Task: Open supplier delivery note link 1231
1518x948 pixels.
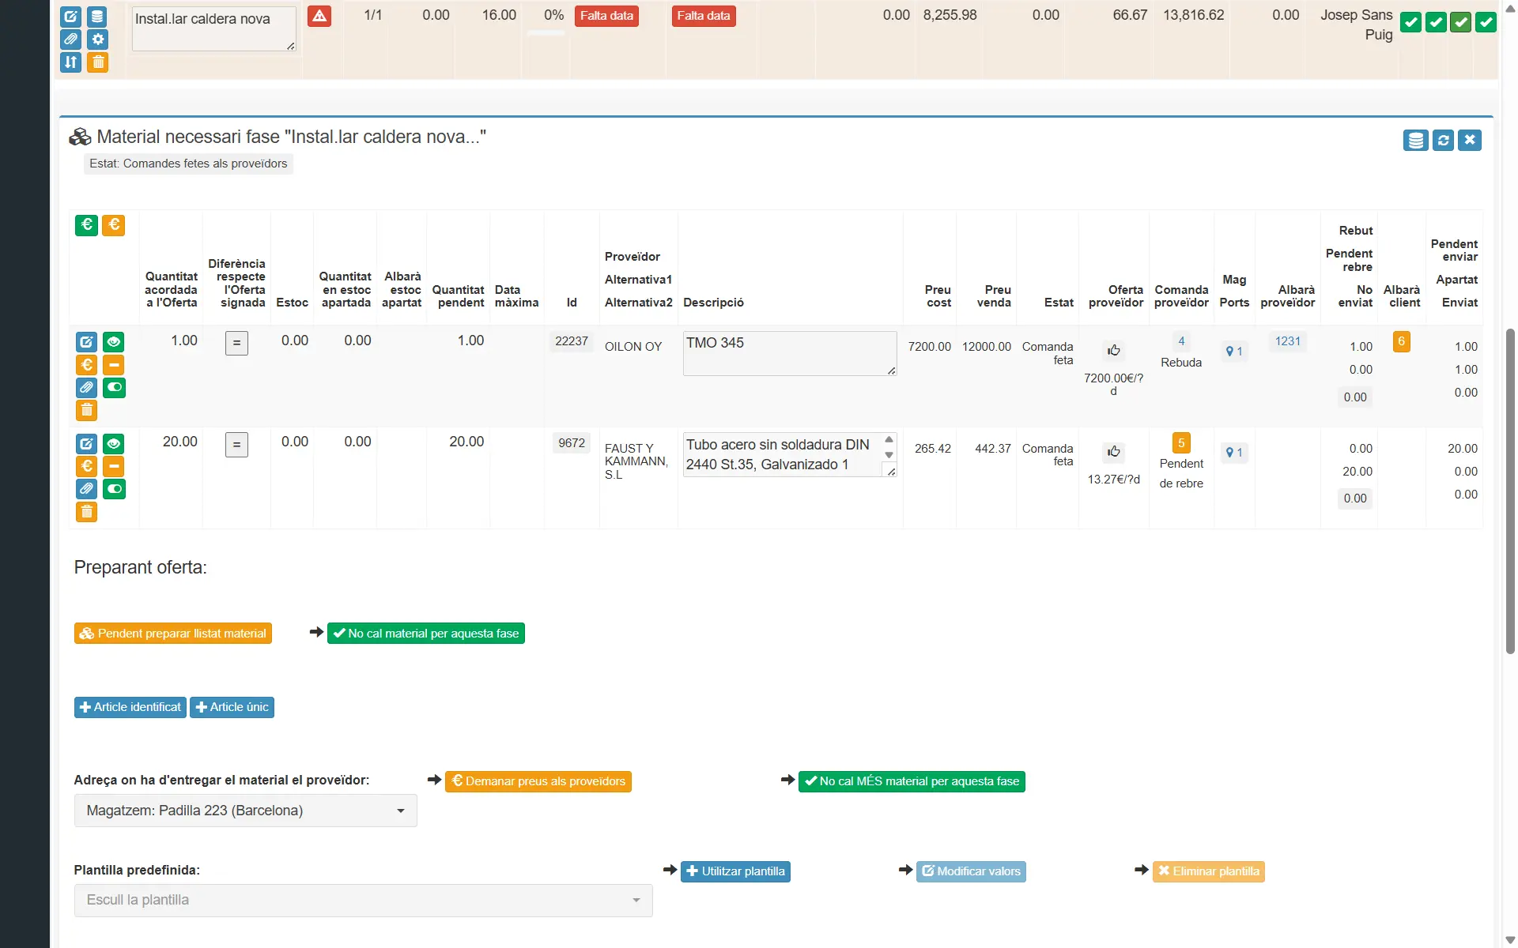Action: pos(1287,341)
